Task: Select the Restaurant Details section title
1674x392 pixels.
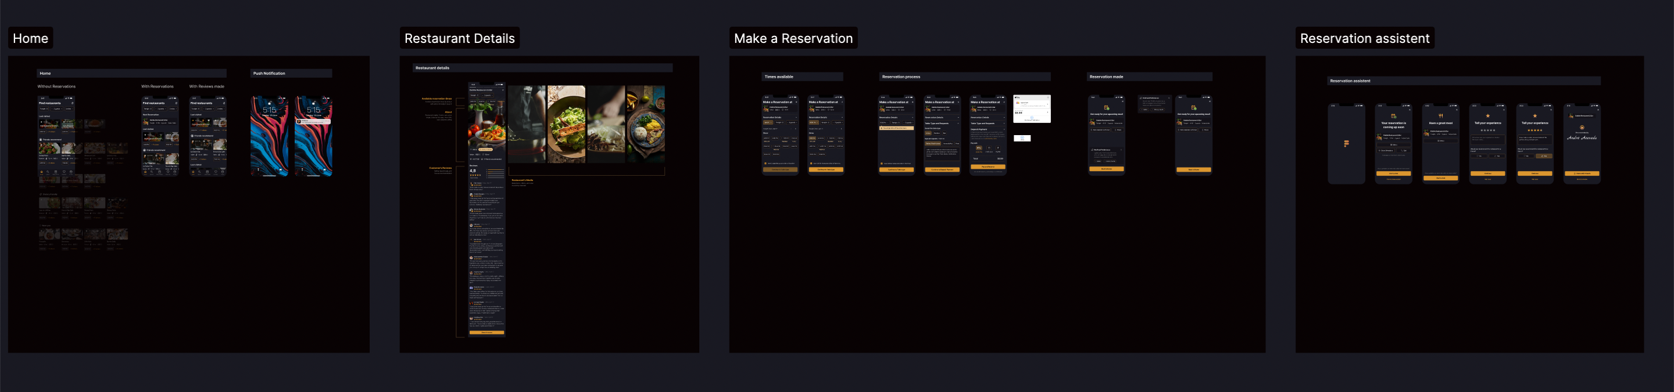Action: [459, 38]
